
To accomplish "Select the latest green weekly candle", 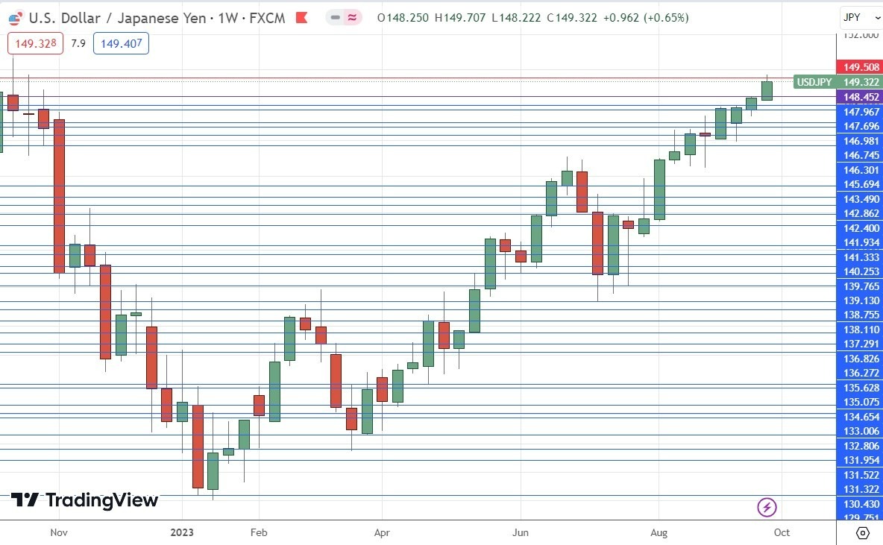I will click(767, 89).
